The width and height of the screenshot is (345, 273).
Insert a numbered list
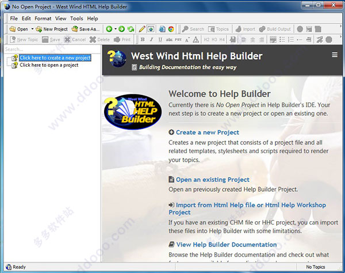(x=291, y=39)
